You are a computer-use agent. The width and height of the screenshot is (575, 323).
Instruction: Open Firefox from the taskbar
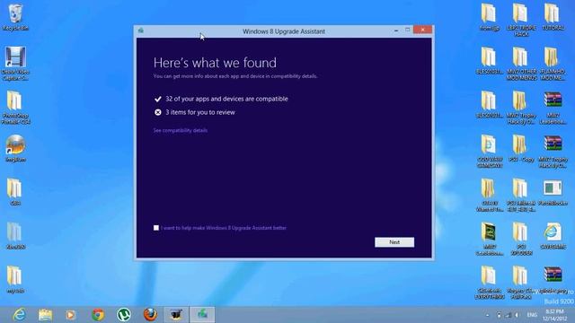tap(150, 315)
